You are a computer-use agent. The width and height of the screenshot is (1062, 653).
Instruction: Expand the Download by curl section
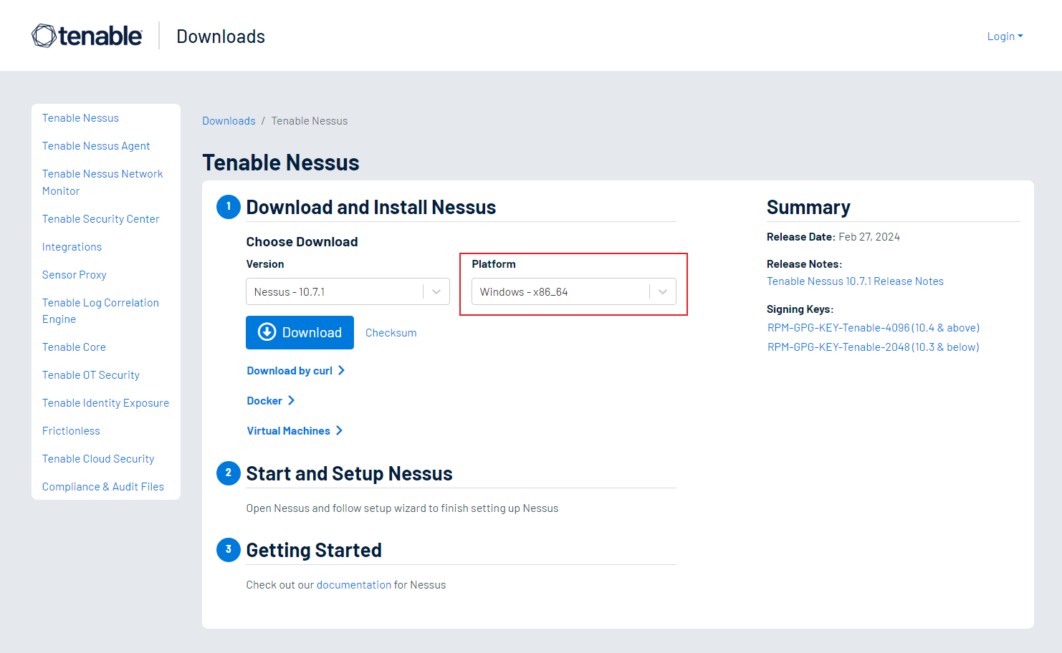(x=296, y=371)
